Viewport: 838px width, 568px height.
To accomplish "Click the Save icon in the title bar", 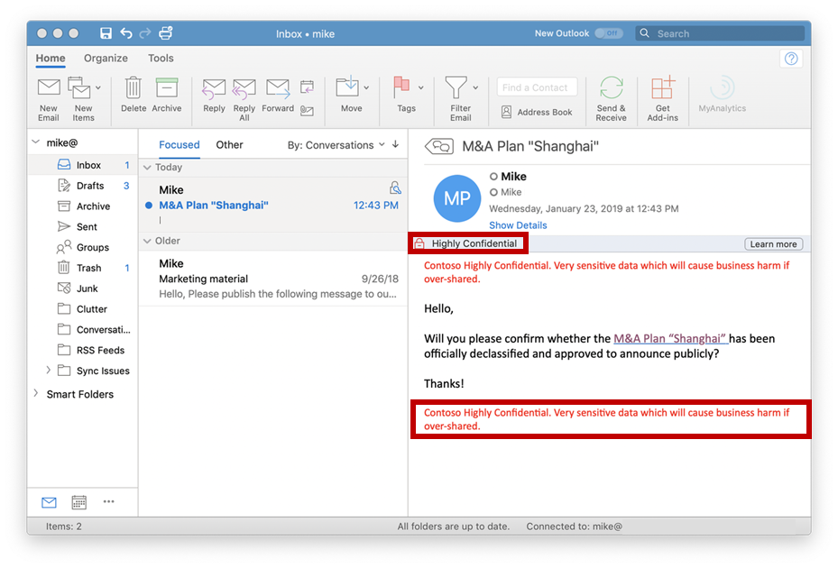I will [x=106, y=33].
